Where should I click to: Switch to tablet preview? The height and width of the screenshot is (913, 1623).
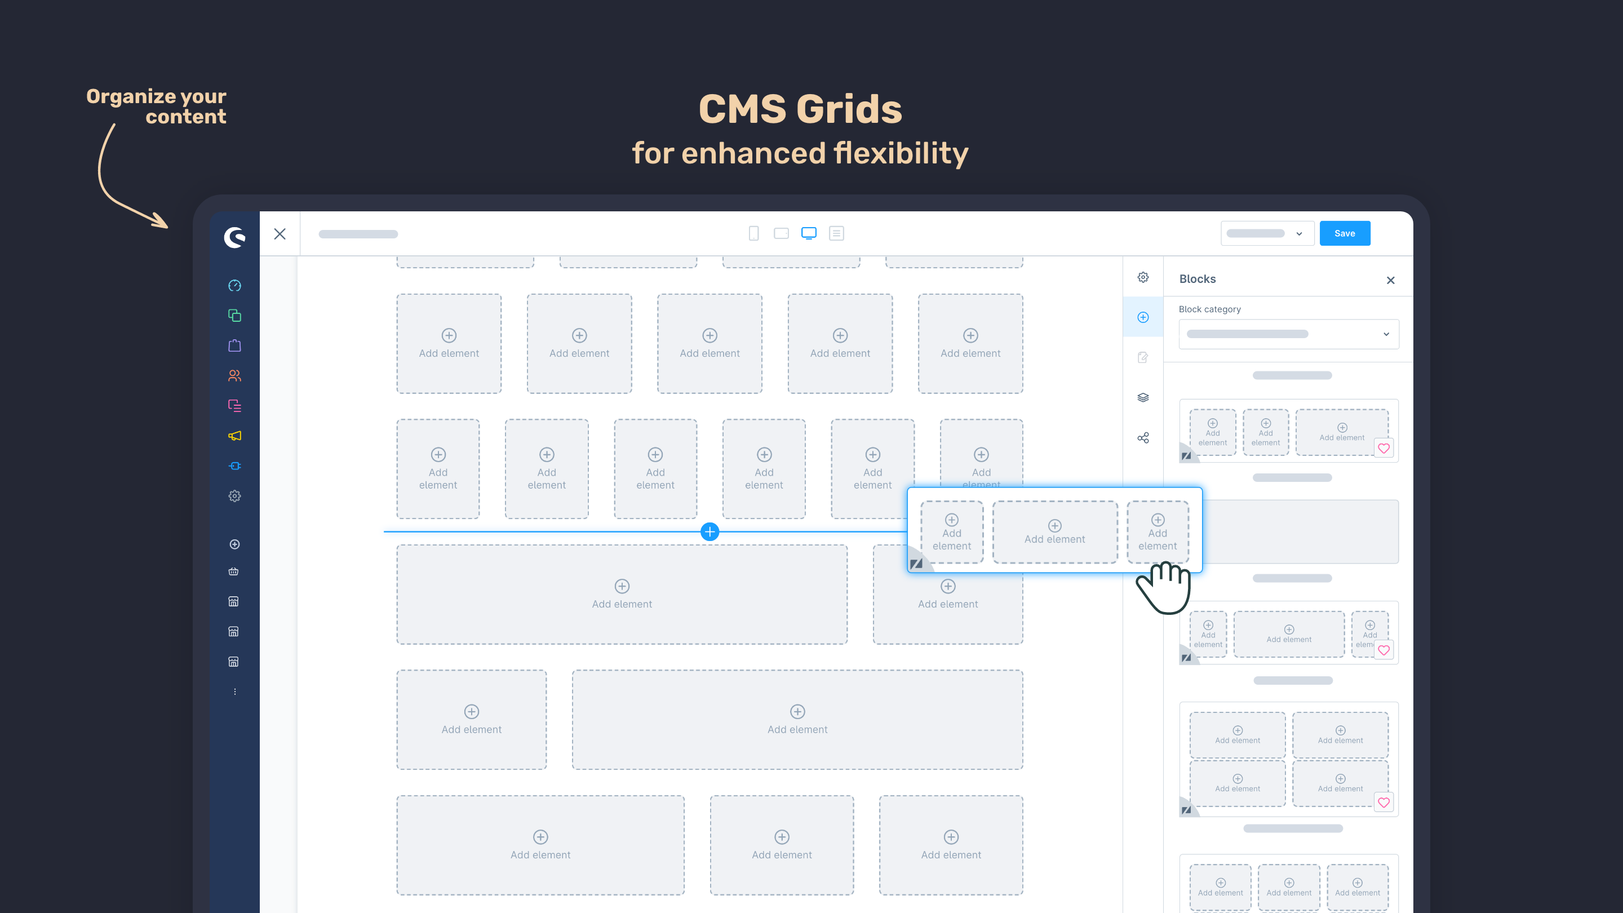(781, 233)
